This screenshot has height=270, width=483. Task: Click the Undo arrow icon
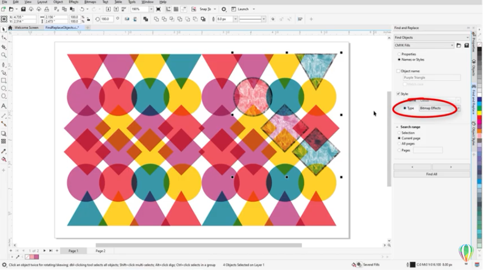point(82,9)
